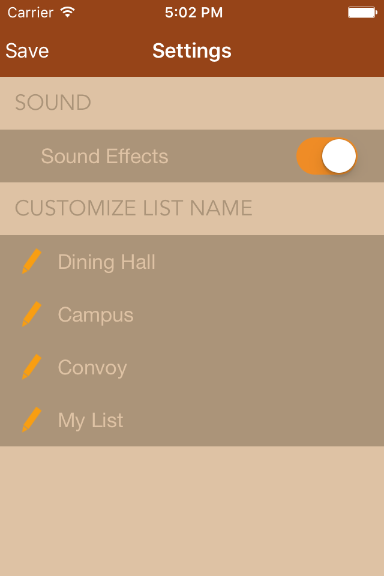Viewport: 384px width, 576px height.
Task: Tap the pencil icon beside Dining Hall
Action: pyautogui.click(x=32, y=261)
